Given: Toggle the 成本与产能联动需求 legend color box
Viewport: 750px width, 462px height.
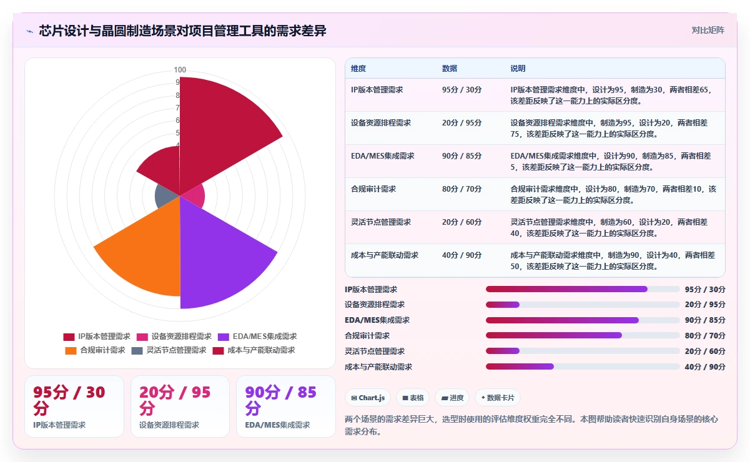Looking at the screenshot, I should point(218,350).
